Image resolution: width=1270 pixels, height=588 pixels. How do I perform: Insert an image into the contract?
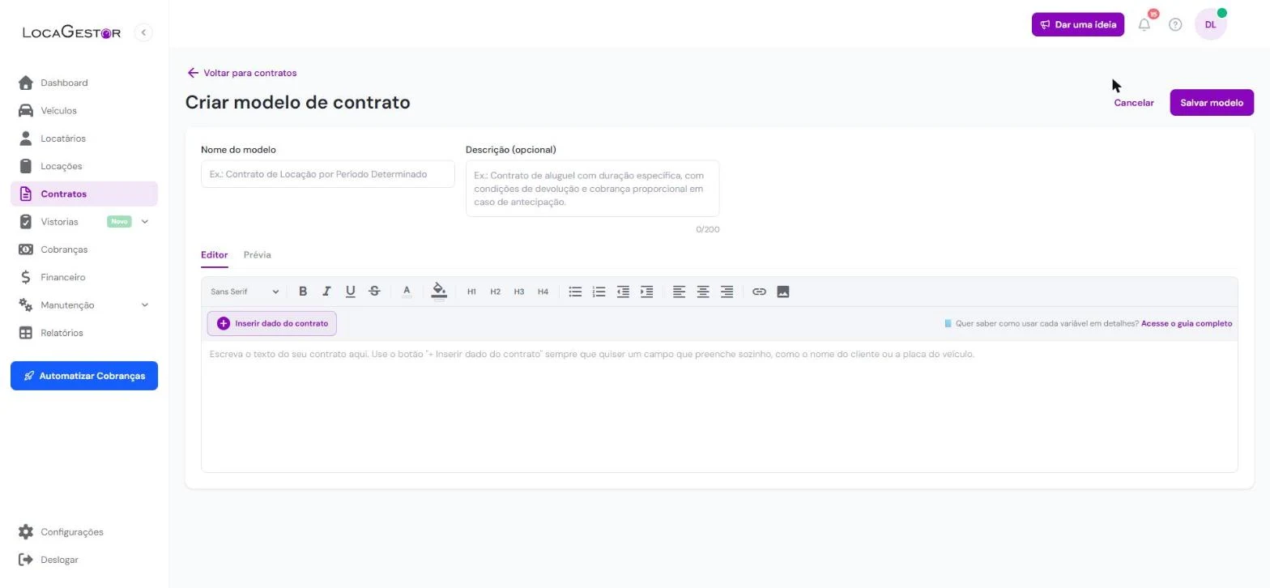coord(782,292)
